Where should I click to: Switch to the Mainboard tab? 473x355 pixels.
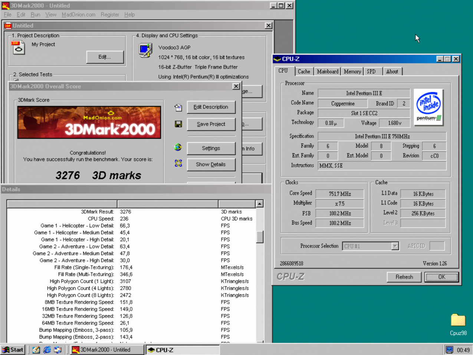coord(328,72)
